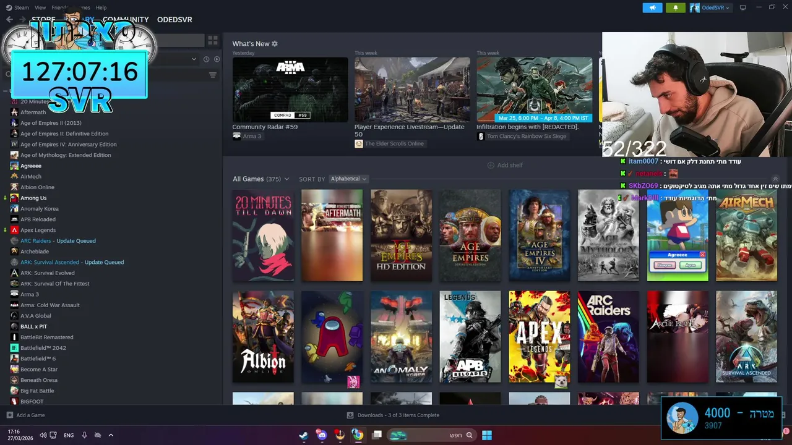Open Age of Empires Definitive Edition cover
The height and width of the screenshot is (445, 792).
[470, 235]
